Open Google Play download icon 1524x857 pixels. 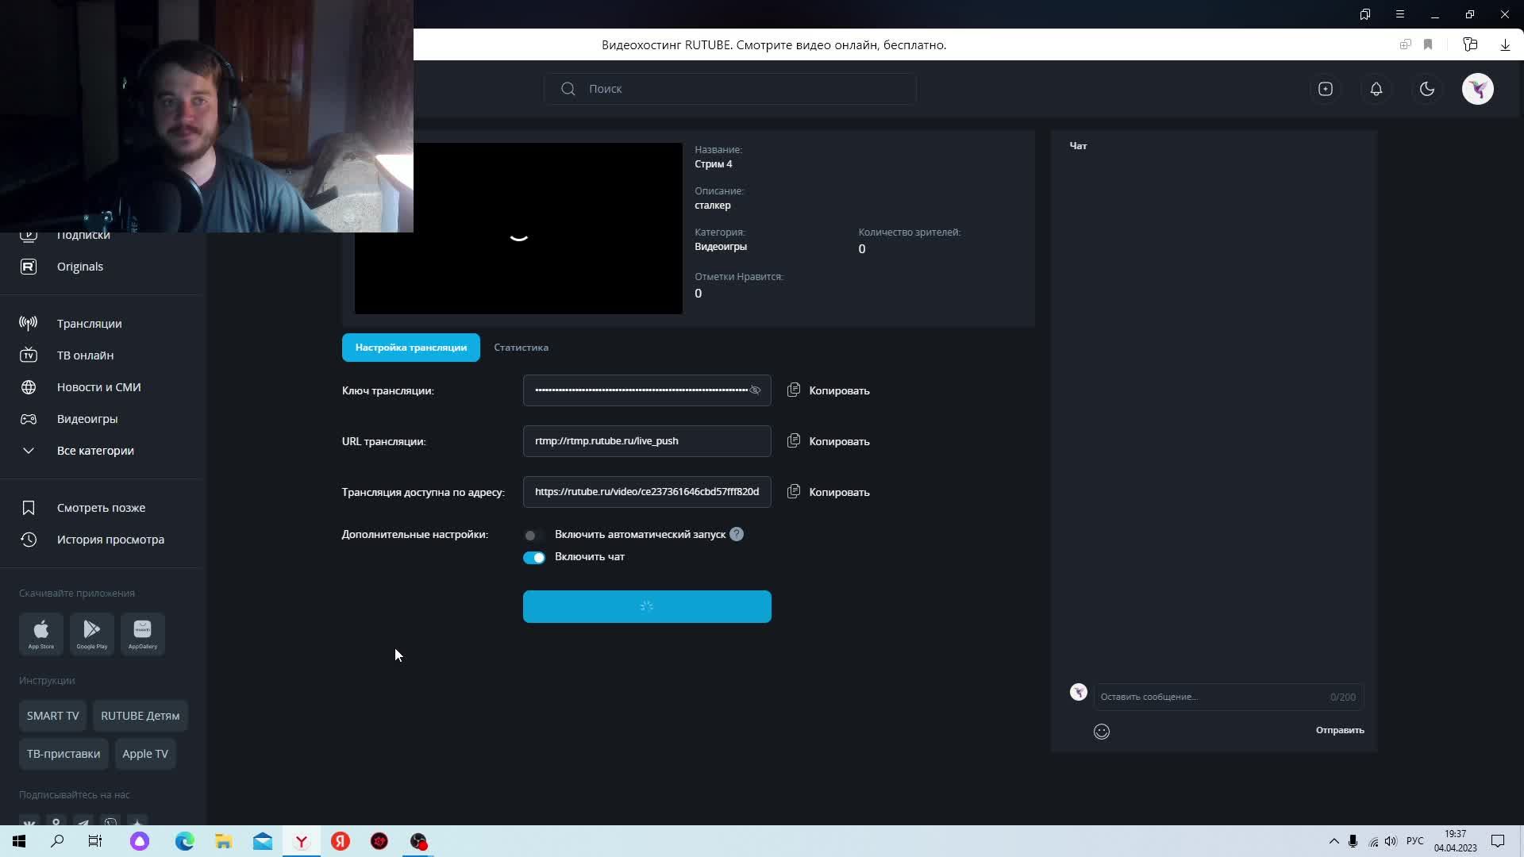point(92,633)
